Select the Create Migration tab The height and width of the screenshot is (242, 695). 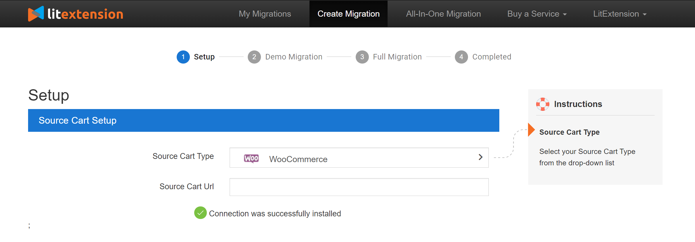348,14
